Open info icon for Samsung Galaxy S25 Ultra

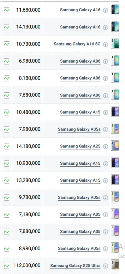[x=105, y=266]
